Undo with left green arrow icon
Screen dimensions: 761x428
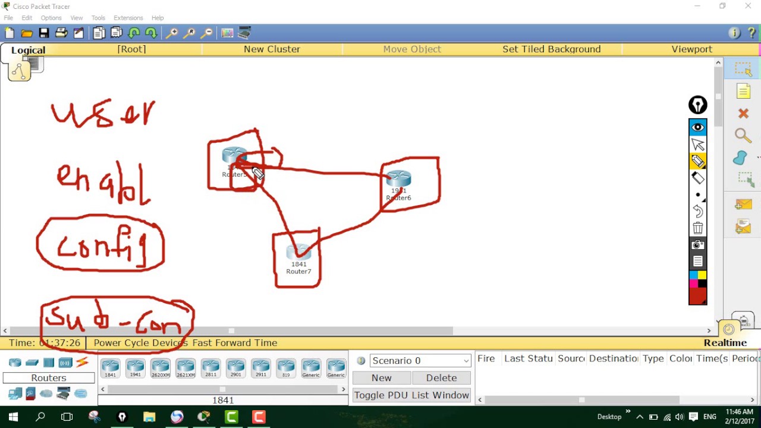[134, 33]
